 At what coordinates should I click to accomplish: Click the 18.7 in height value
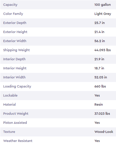pyautogui.click(x=99, y=68)
